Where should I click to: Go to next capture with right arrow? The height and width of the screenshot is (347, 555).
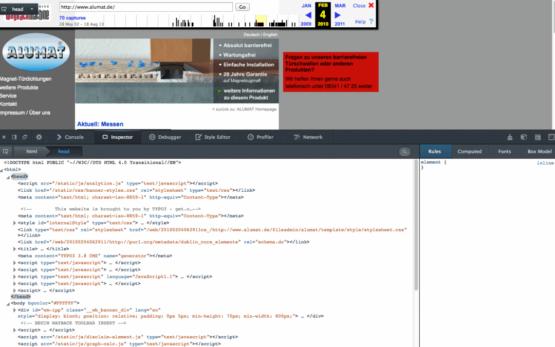click(x=338, y=15)
